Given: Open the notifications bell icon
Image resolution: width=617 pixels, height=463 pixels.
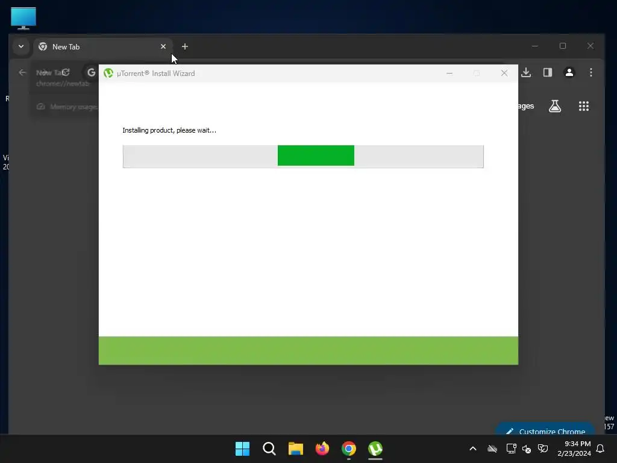Looking at the screenshot, I should pyautogui.click(x=600, y=449).
